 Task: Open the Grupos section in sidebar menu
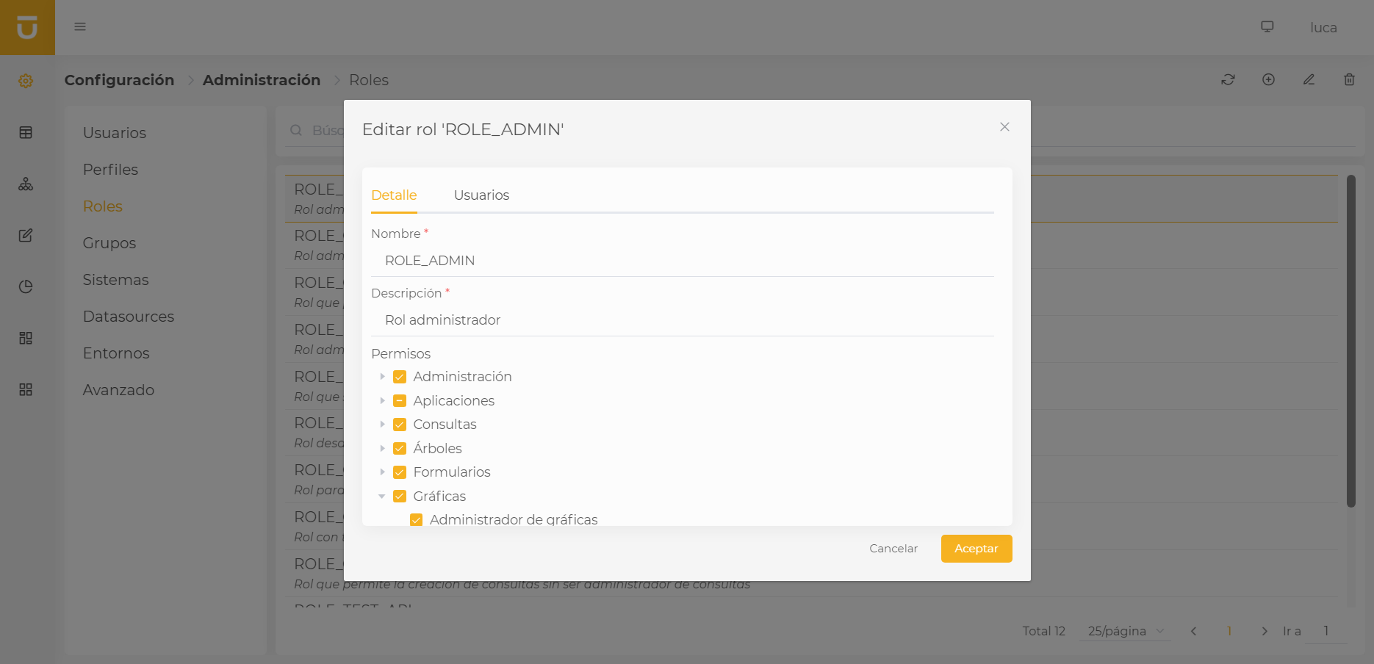point(109,242)
